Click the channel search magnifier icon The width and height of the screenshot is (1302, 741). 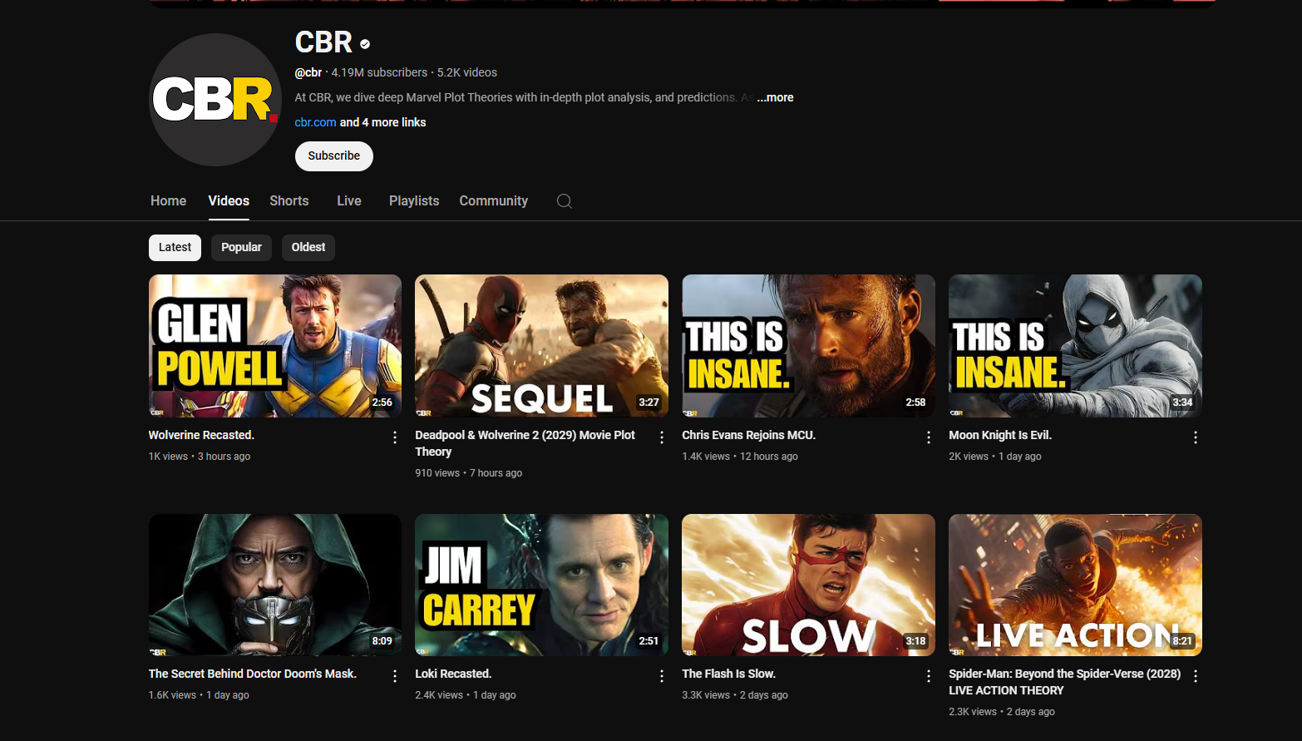click(564, 201)
